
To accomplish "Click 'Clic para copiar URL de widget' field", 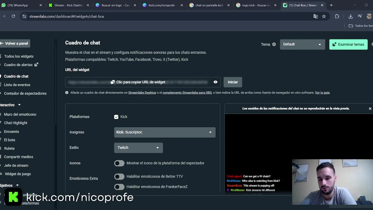I will click(x=143, y=82).
